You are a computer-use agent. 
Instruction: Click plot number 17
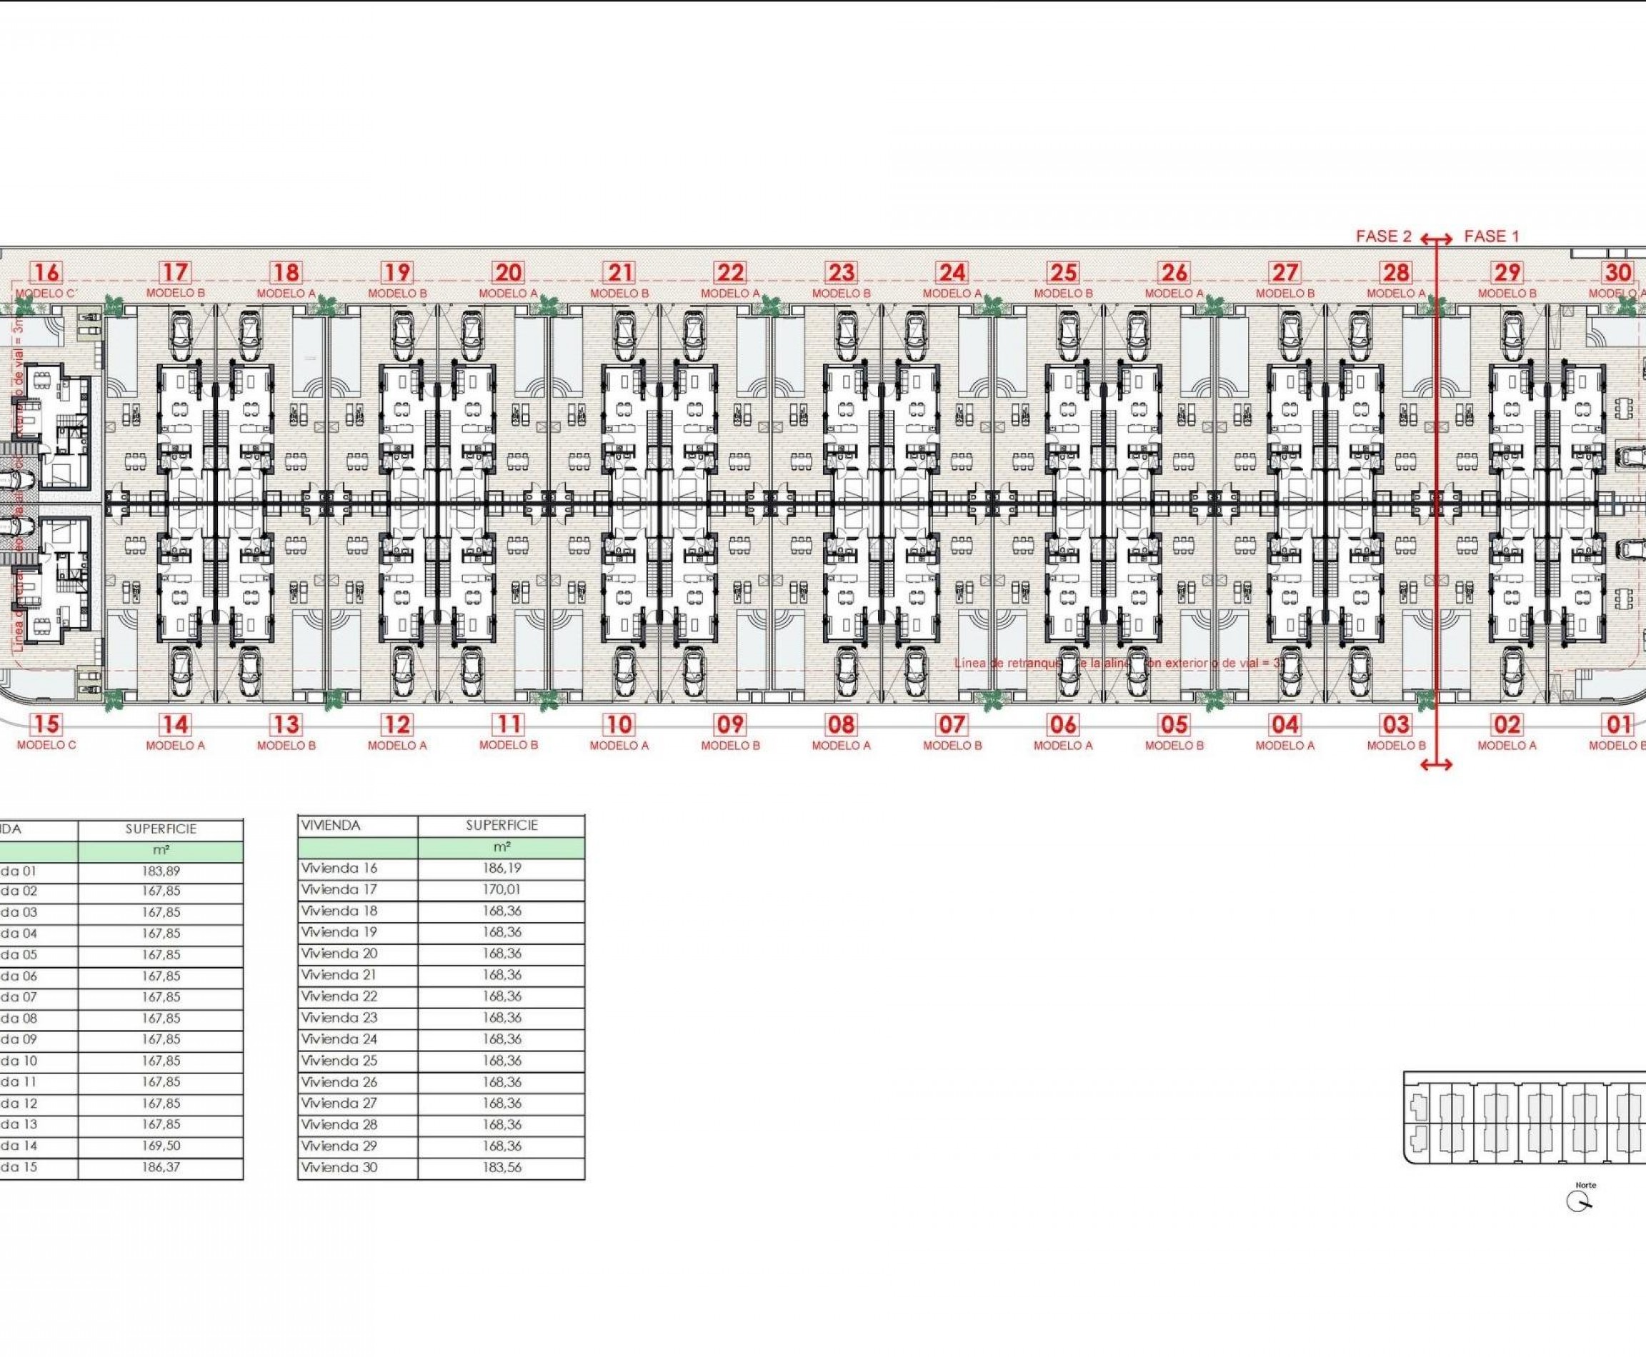[x=174, y=272]
